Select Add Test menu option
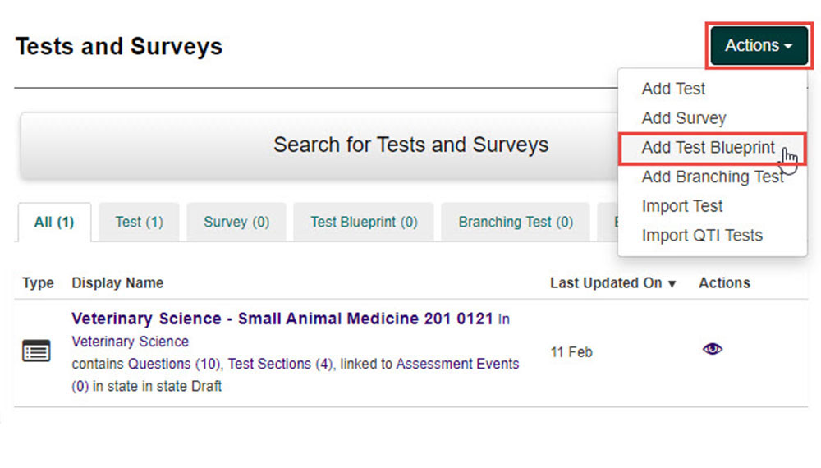 coord(673,89)
